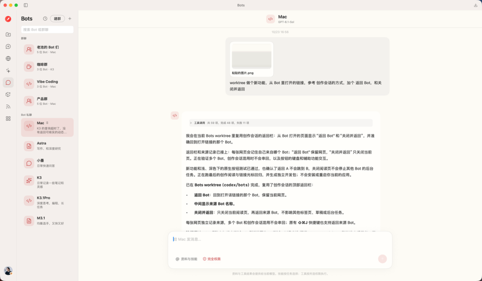Open history via the clock icon
This screenshot has height=281, width=482.
point(45,19)
